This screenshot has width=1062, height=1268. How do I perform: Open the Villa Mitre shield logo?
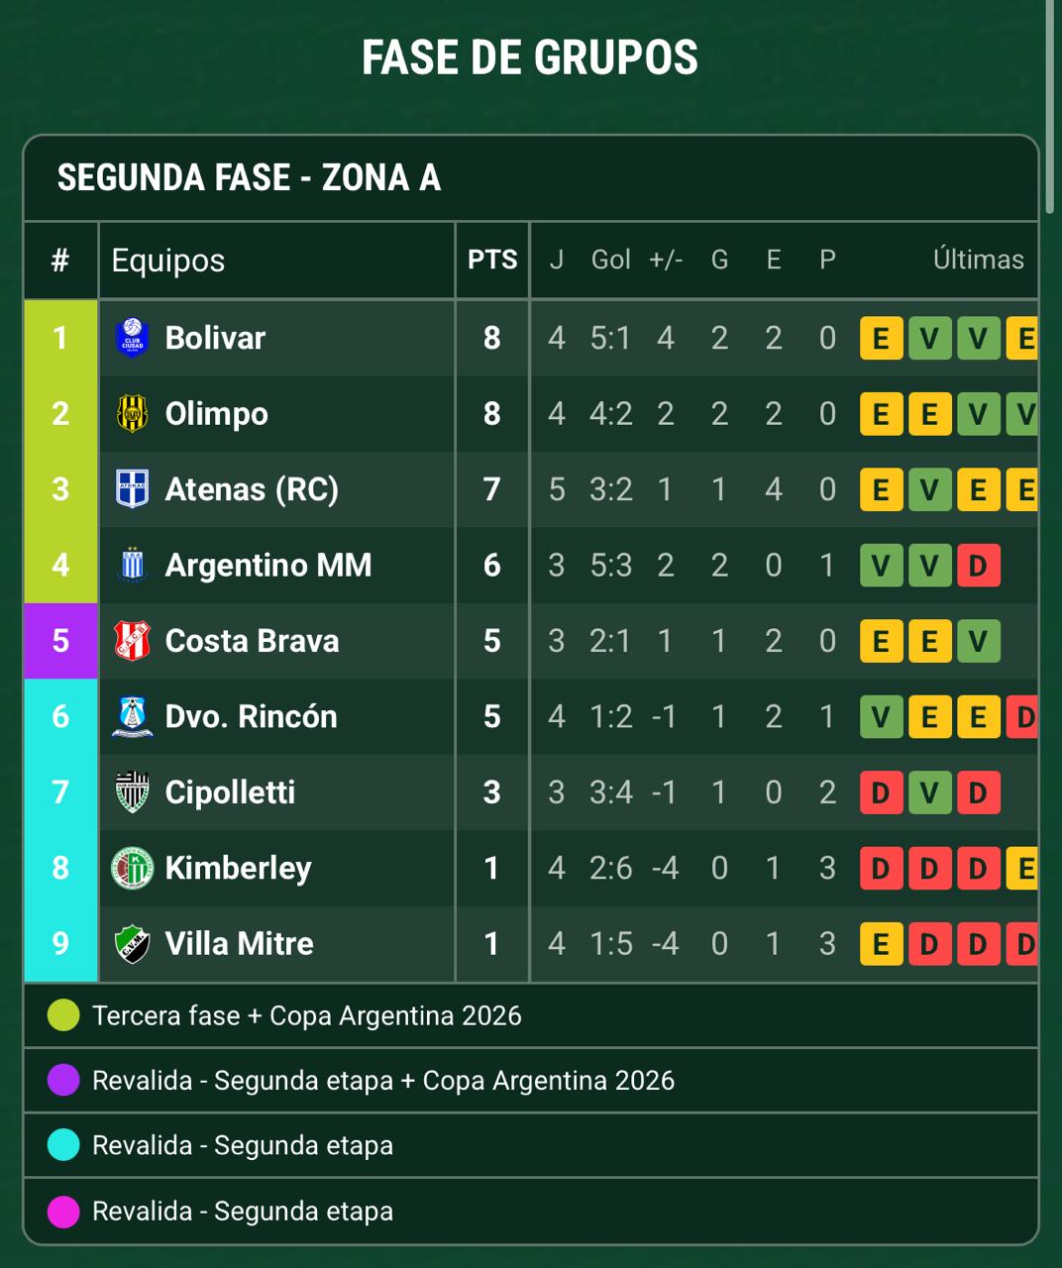(x=132, y=943)
